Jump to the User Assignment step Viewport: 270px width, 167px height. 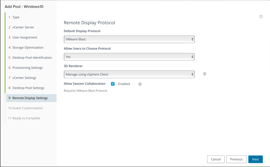coord(25,37)
